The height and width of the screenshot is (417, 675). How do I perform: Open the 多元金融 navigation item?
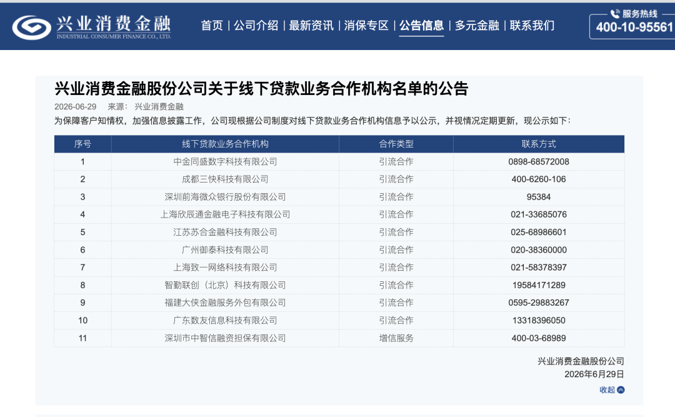(x=476, y=26)
